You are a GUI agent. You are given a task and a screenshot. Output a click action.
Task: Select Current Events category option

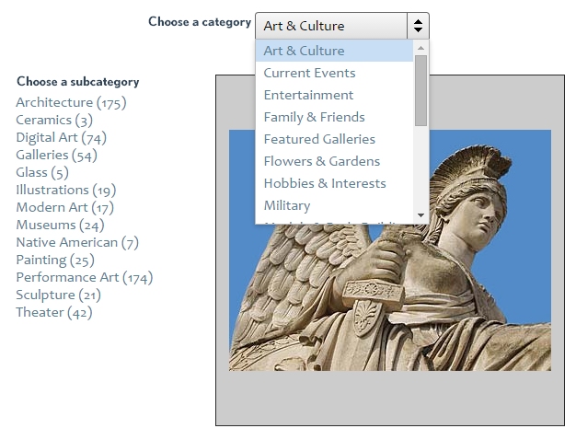[334, 73]
